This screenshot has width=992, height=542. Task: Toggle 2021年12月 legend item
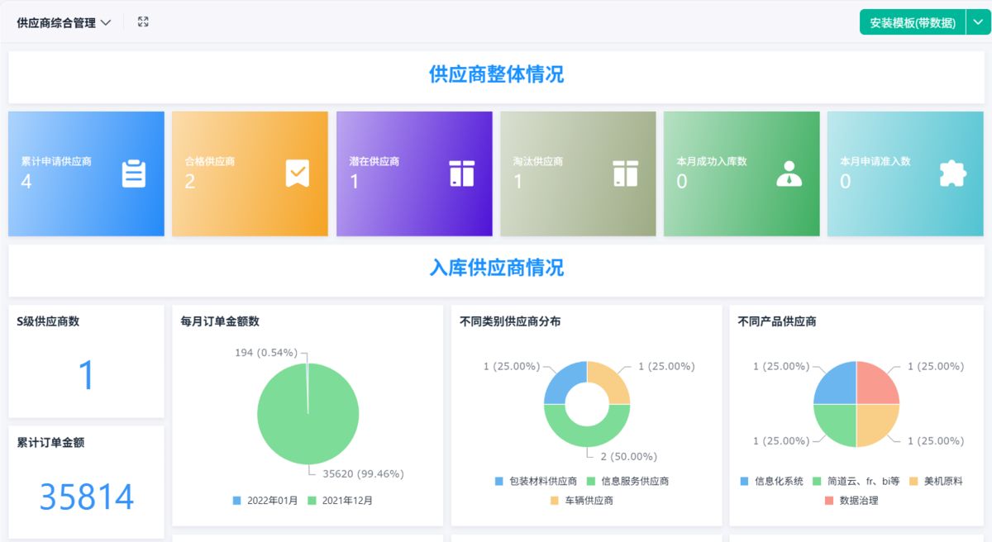[x=341, y=501]
